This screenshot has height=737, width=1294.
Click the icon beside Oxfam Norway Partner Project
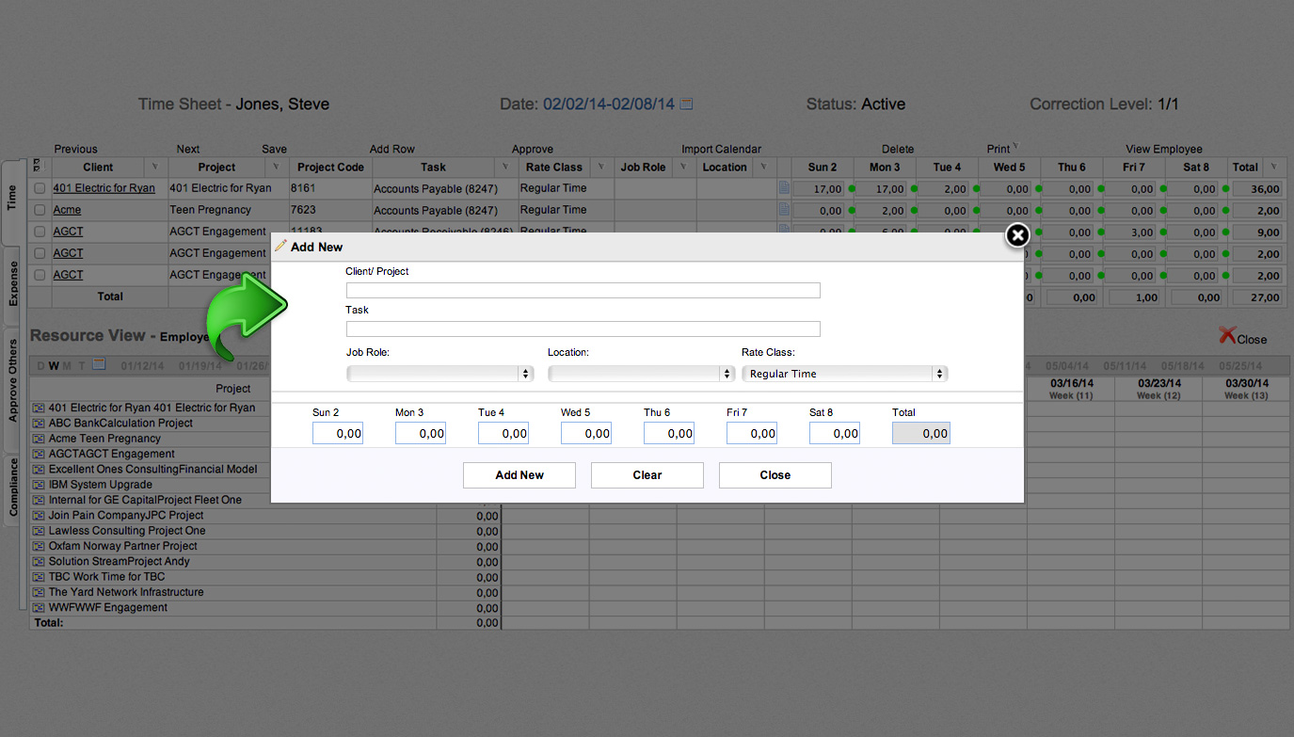[39, 546]
